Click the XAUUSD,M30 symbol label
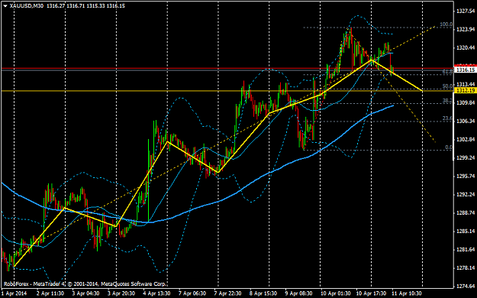Screen dimensions: 477x298 pyautogui.click(x=27, y=6)
